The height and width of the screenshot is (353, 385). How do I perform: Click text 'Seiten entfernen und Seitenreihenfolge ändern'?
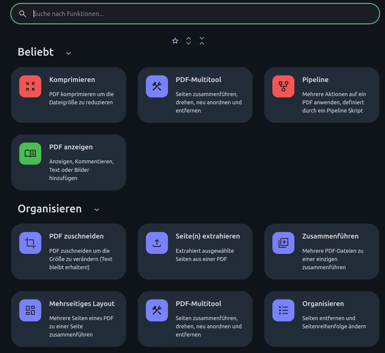click(334, 322)
